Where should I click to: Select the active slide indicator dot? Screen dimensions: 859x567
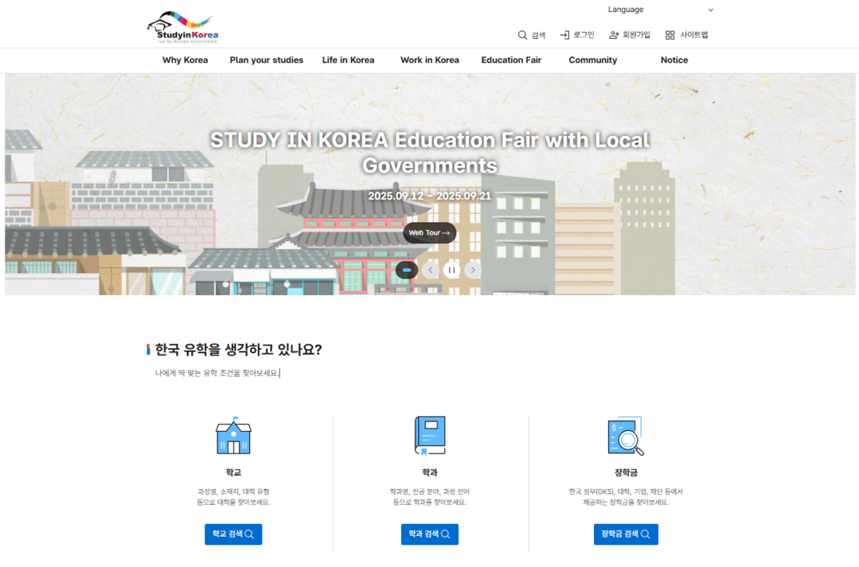407,270
